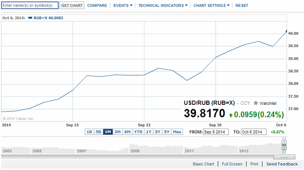
Task: Click the blue RUB=X legend color marker
Action: [30, 18]
